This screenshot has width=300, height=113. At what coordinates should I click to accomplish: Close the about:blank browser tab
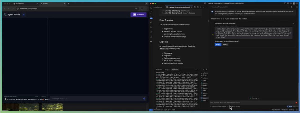tap(37, 4)
